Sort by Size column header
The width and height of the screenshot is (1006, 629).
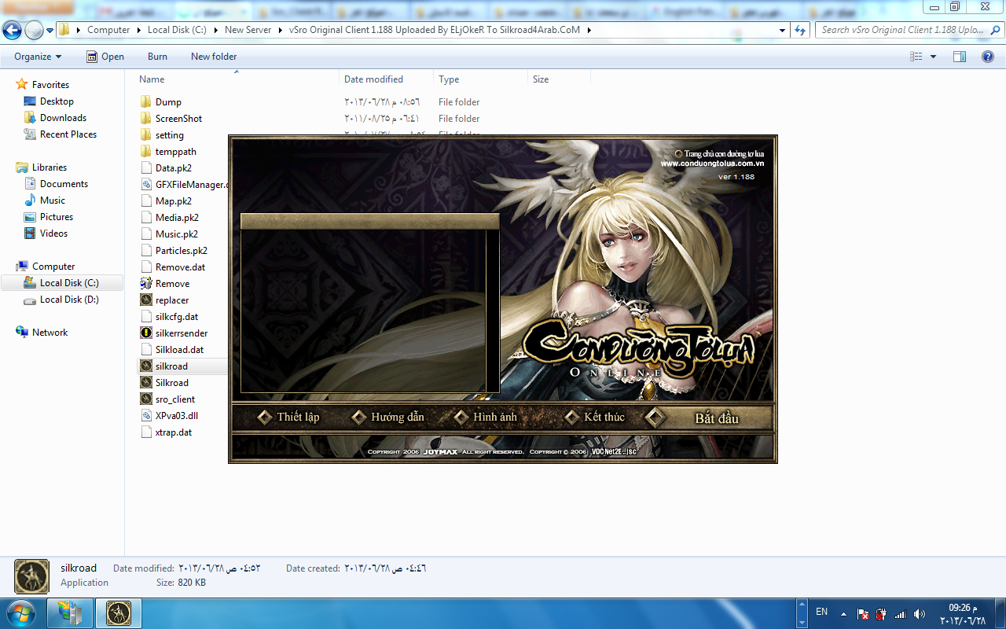coord(541,79)
